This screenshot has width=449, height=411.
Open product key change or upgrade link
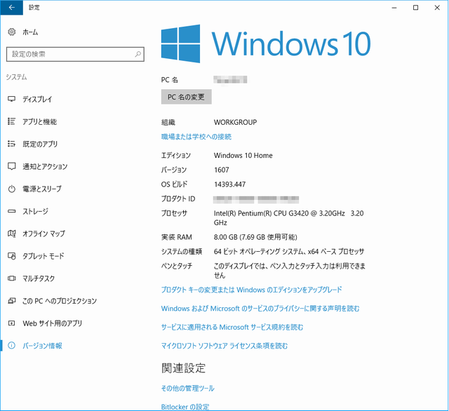[x=251, y=290]
